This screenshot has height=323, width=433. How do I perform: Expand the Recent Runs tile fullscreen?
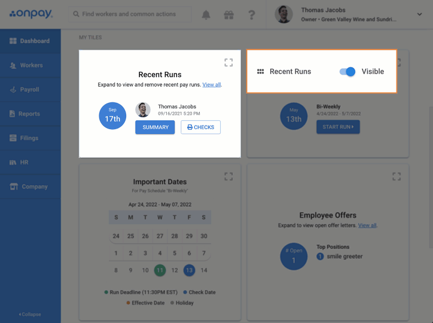pyautogui.click(x=228, y=62)
